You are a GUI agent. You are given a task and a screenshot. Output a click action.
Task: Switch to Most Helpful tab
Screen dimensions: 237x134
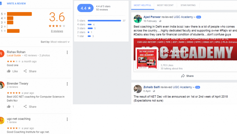(x=142, y=5)
